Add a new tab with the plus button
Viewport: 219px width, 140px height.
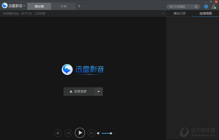(79, 6)
